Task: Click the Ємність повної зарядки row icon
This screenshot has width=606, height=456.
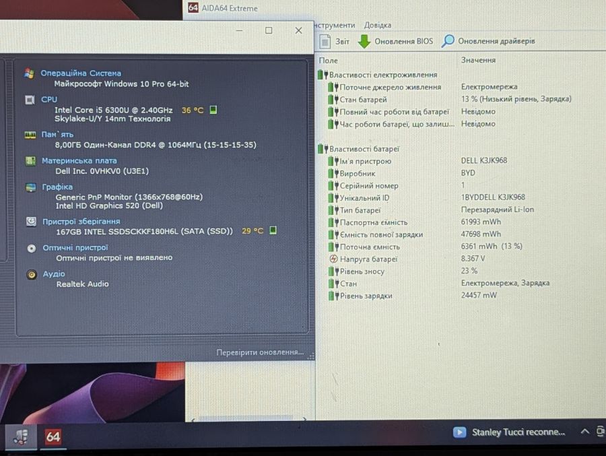Action: tap(333, 235)
